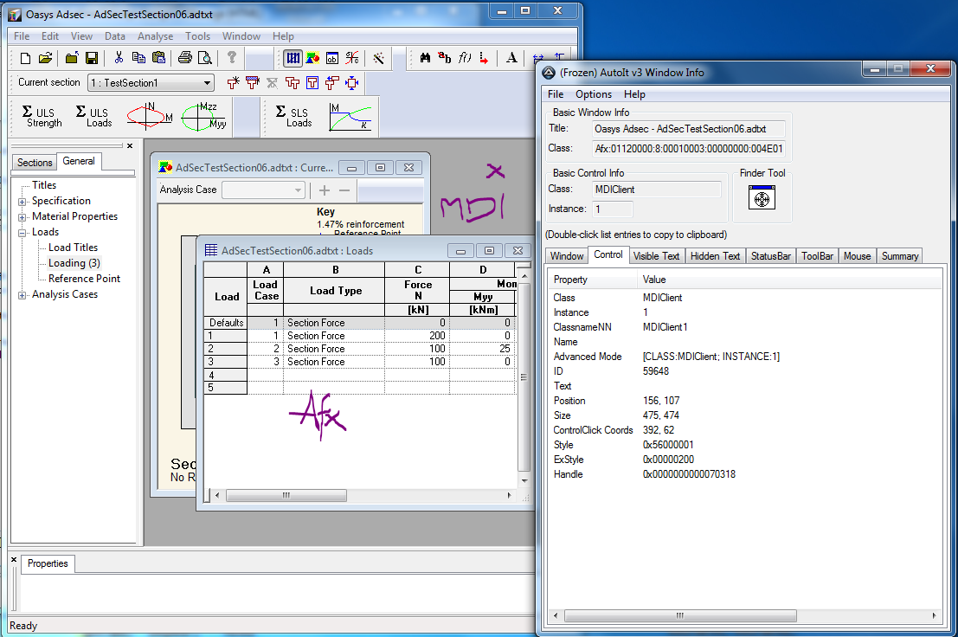
Task: Click the Value column header in AutoIt
Action: point(789,280)
